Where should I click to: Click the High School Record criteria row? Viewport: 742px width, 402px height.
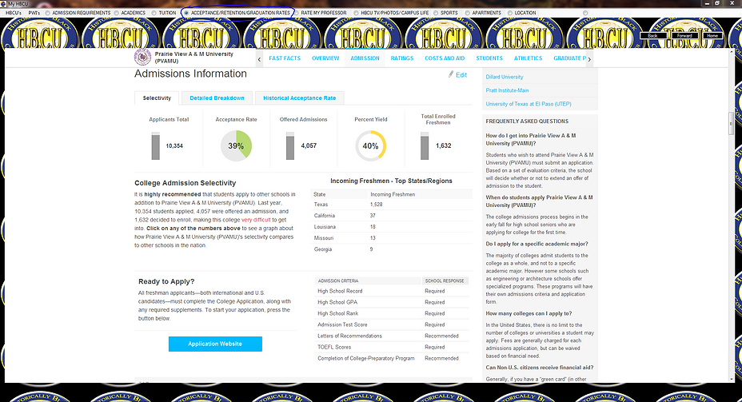tap(392, 291)
